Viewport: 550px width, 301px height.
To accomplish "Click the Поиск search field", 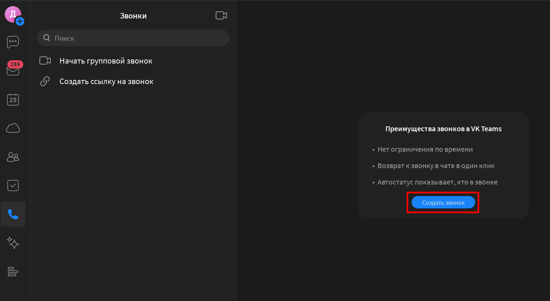I will coord(133,38).
